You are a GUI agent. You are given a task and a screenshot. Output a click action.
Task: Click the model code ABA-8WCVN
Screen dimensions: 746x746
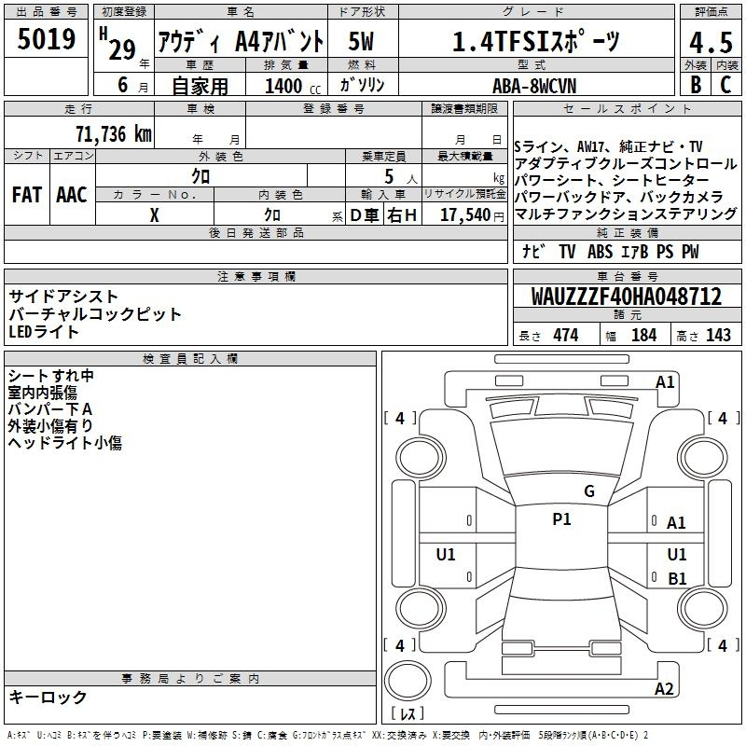[x=535, y=86]
